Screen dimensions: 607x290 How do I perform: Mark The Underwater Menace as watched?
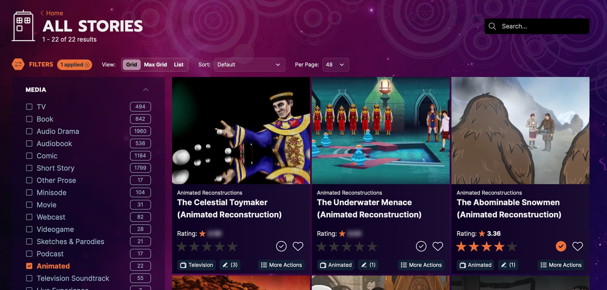pos(421,246)
